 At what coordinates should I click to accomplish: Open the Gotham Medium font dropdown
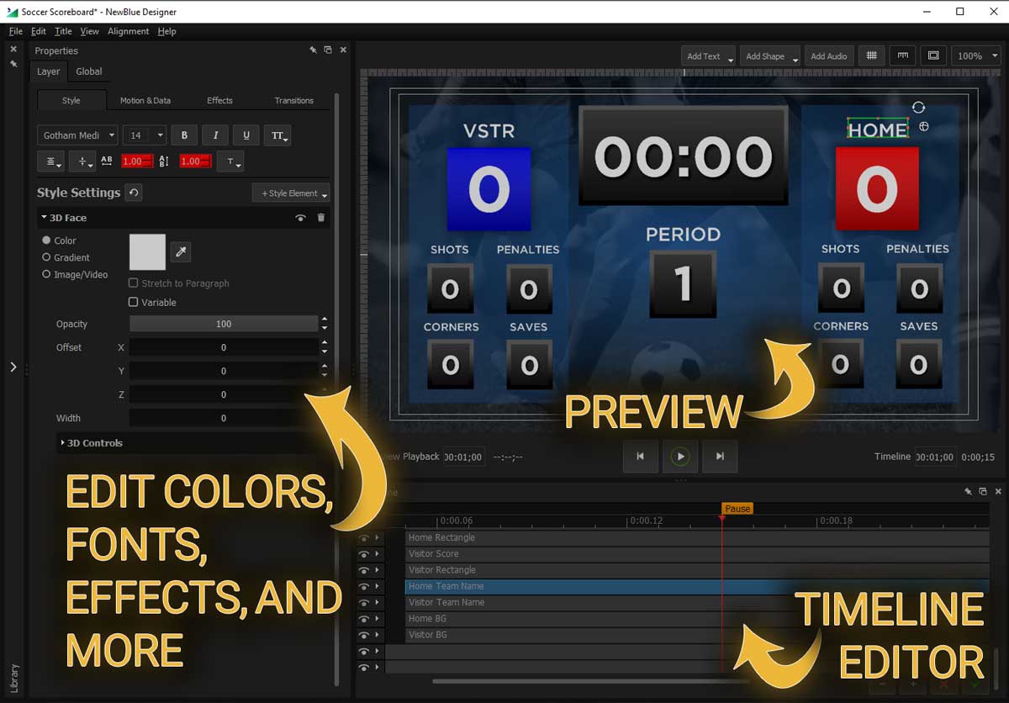coord(77,135)
